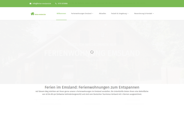Open the Ferienwohnungen Emsland menu item

(x=81, y=13)
